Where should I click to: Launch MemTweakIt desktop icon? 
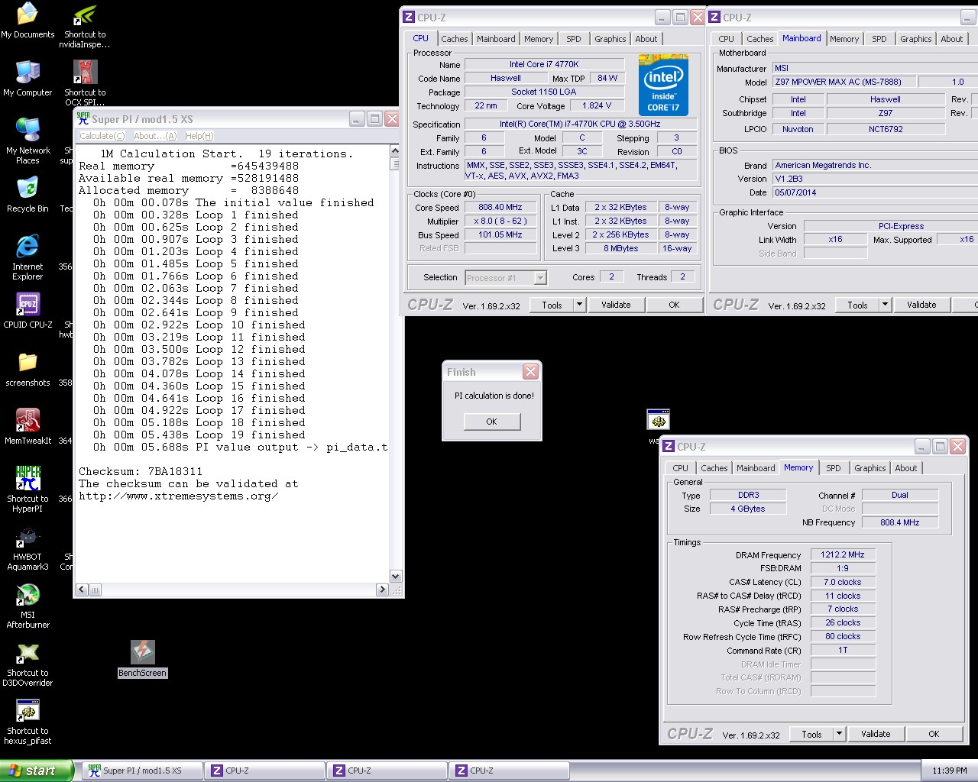coord(28,427)
